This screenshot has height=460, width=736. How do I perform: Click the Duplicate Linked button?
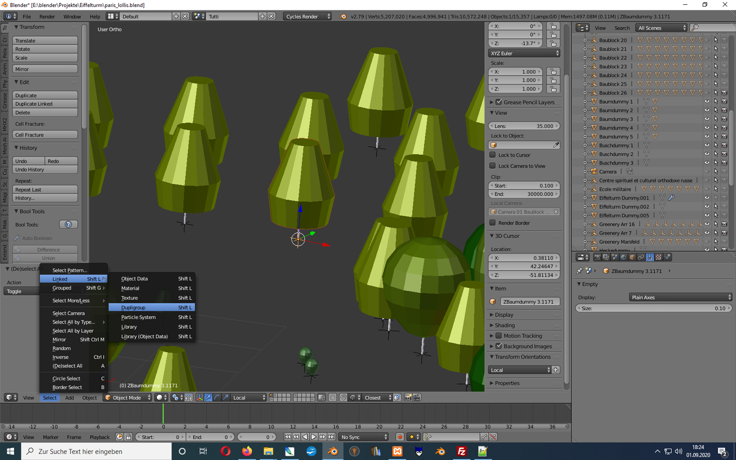pos(45,104)
